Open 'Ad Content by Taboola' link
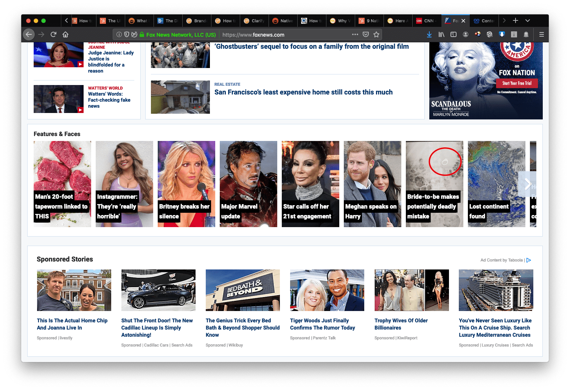This screenshot has width=570, height=390. point(502,260)
